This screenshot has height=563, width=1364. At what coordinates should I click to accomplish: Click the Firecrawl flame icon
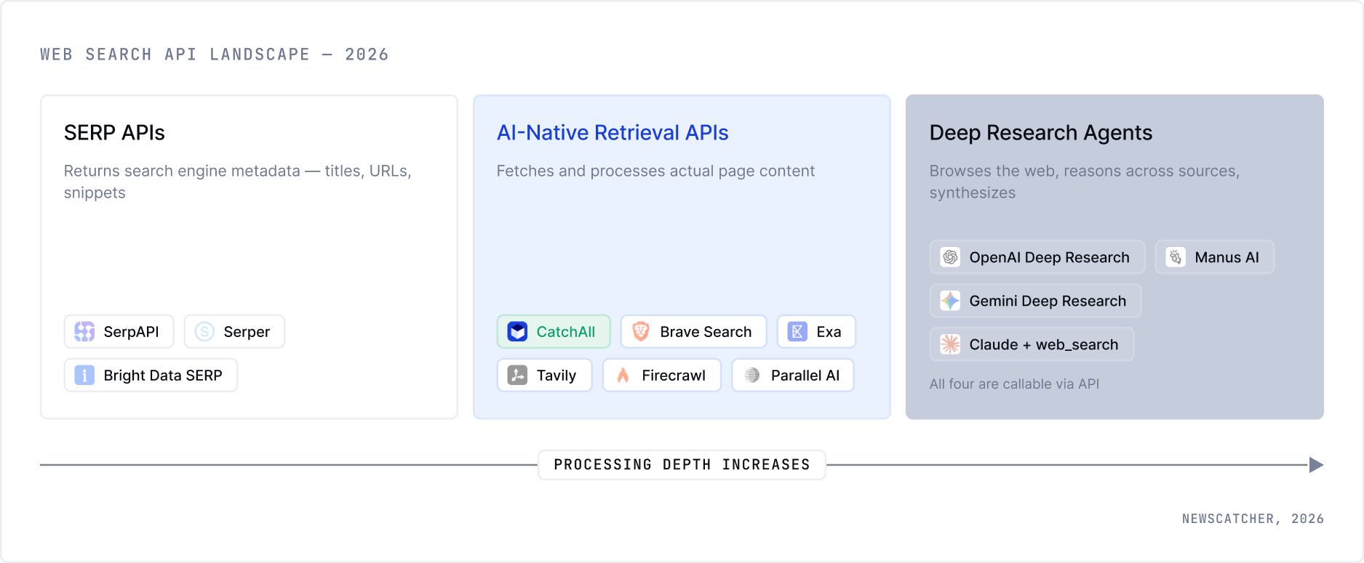pyautogui.click(x=623, y=376)
